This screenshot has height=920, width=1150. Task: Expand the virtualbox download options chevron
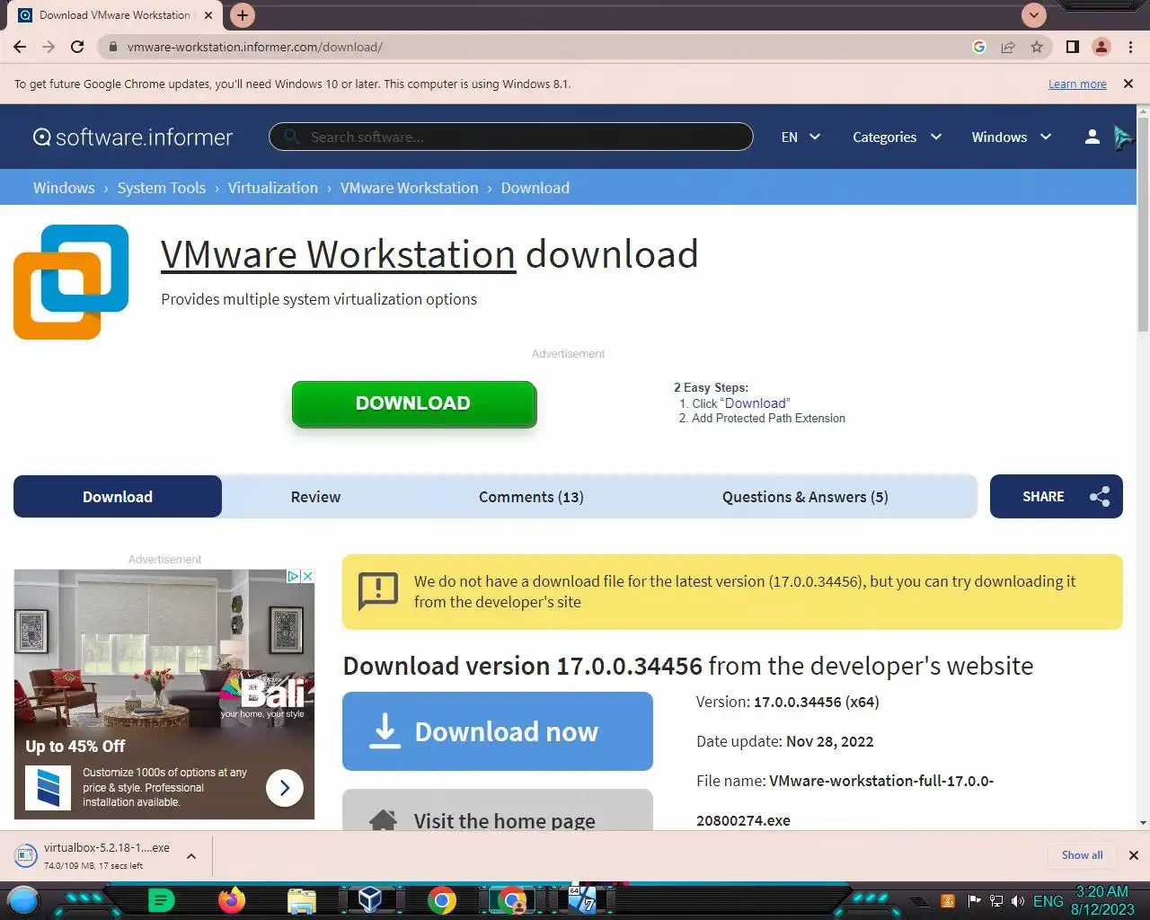coord(191,856)
